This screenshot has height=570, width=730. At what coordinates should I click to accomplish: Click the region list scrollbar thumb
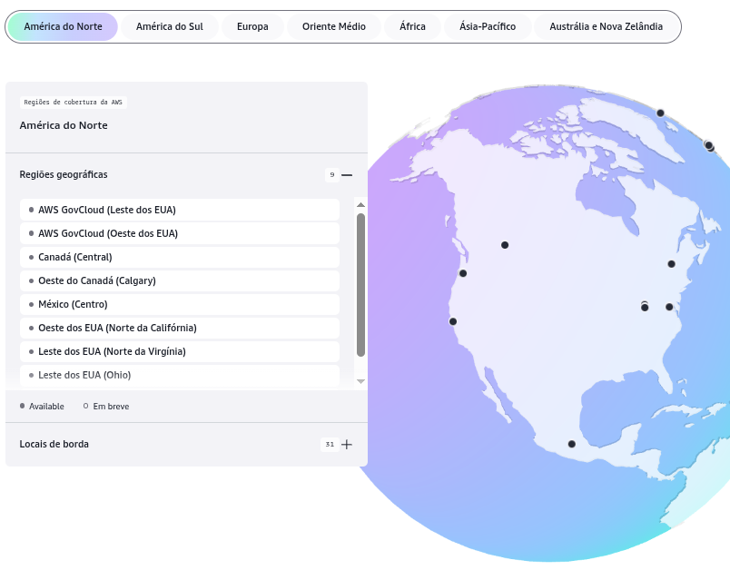(x=360, y=283)
